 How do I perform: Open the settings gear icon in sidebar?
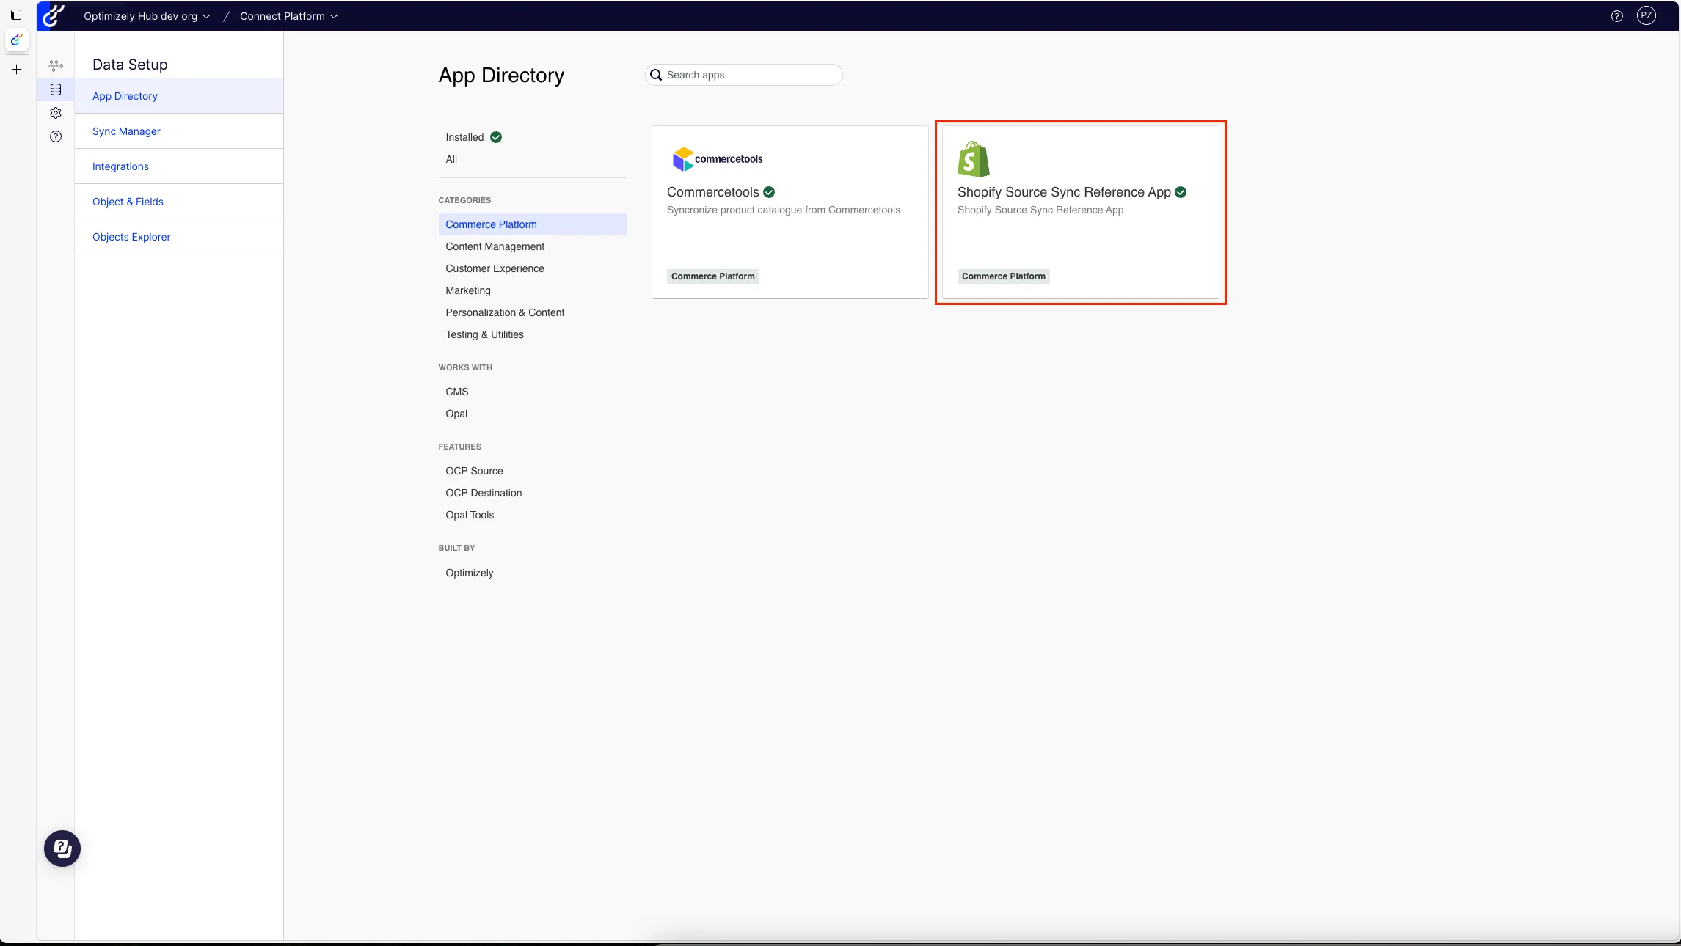coord(56,113)
